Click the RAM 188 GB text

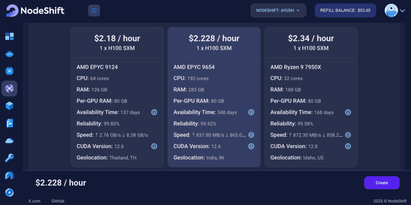[286, 89]
